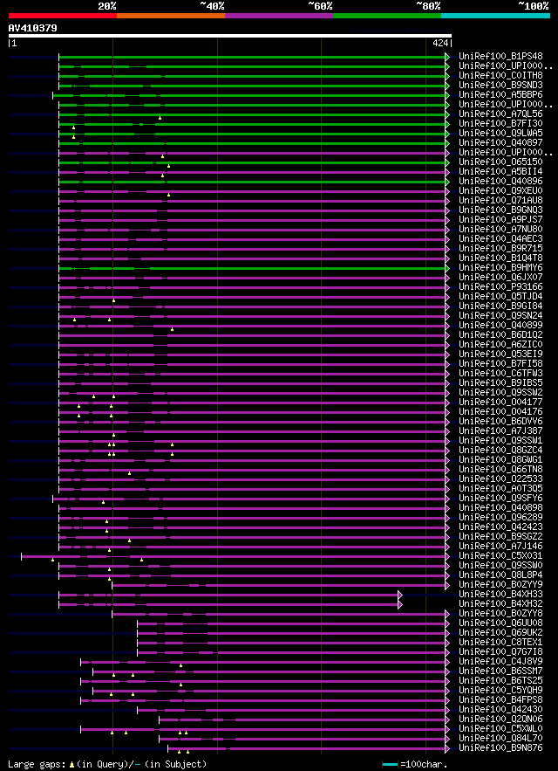Select the UniRef100_B0ZYY9 label
Screen dimensions: 558x771
pos(500,586)
